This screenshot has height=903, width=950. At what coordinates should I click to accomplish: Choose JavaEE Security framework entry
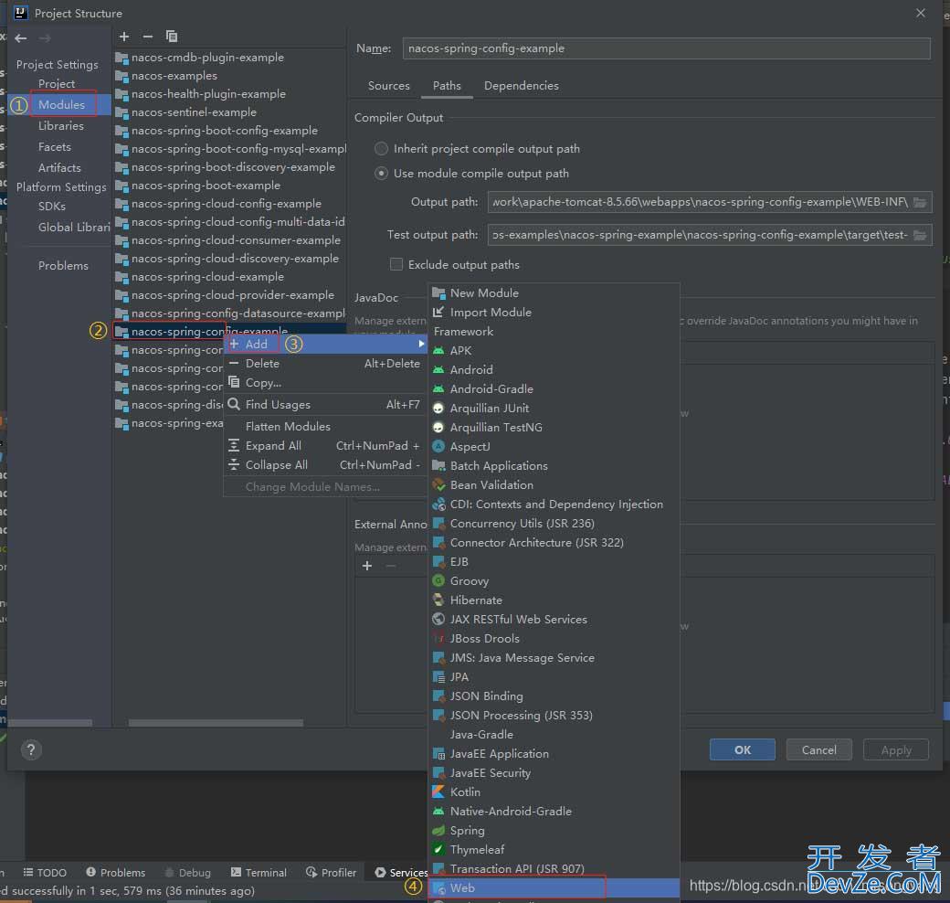554,772
